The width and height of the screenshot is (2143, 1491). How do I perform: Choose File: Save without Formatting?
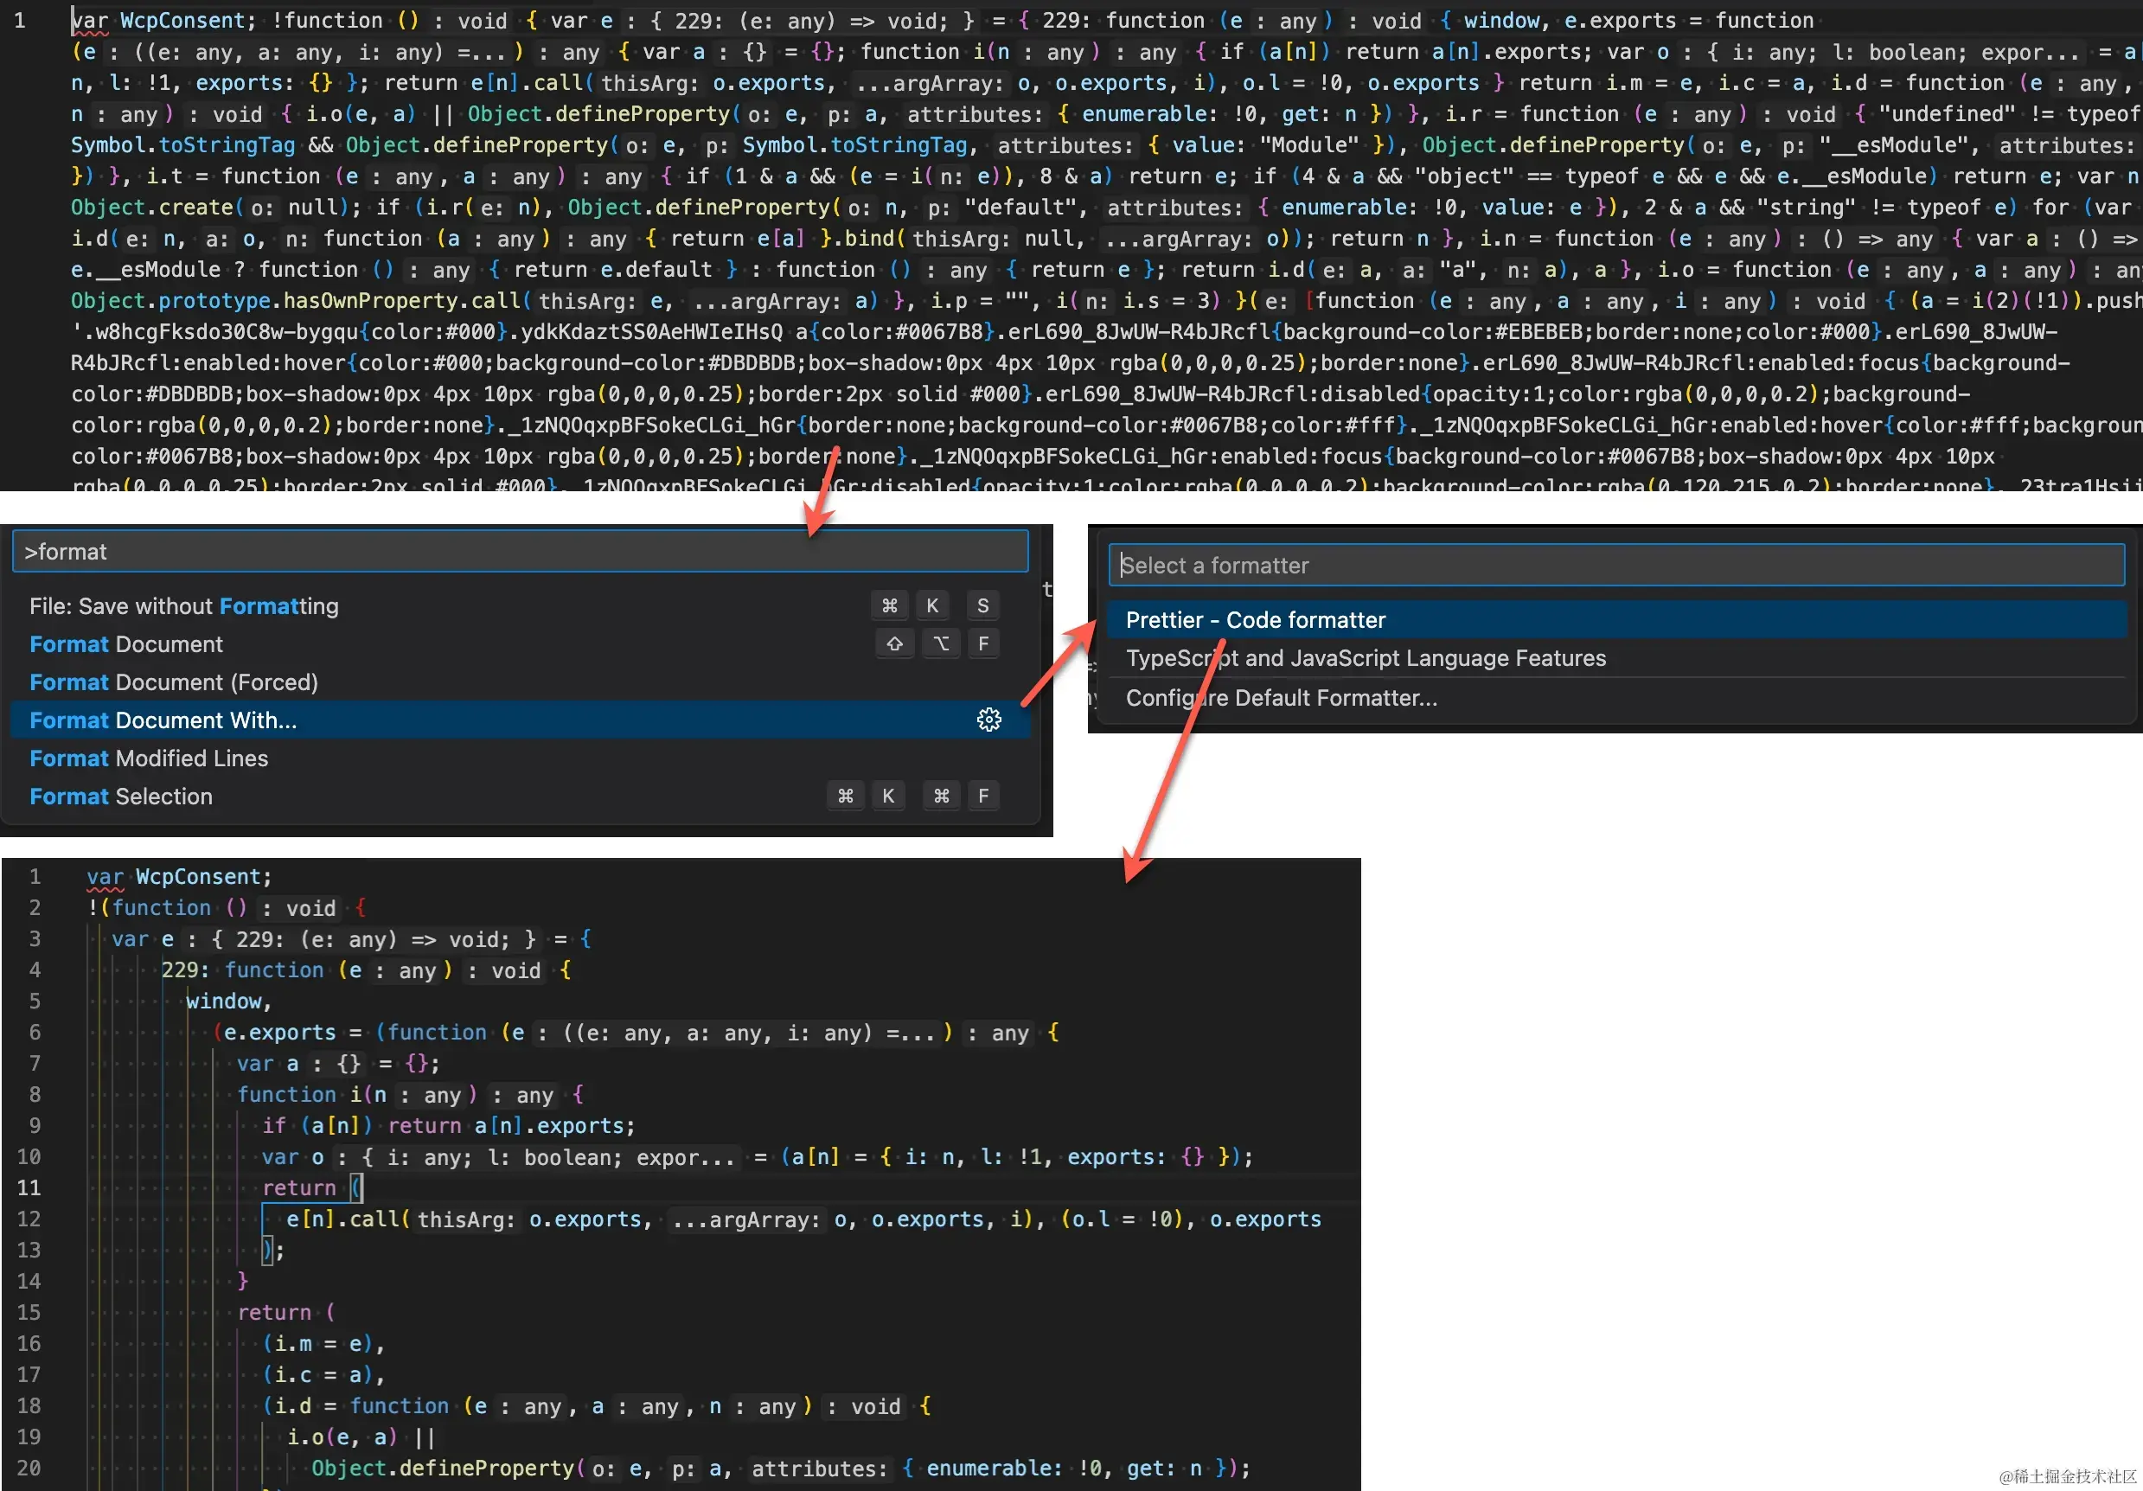tap(184, 607)
